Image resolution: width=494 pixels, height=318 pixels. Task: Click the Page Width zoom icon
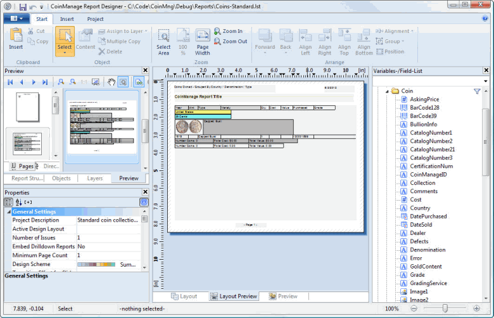tap(203, 42)
